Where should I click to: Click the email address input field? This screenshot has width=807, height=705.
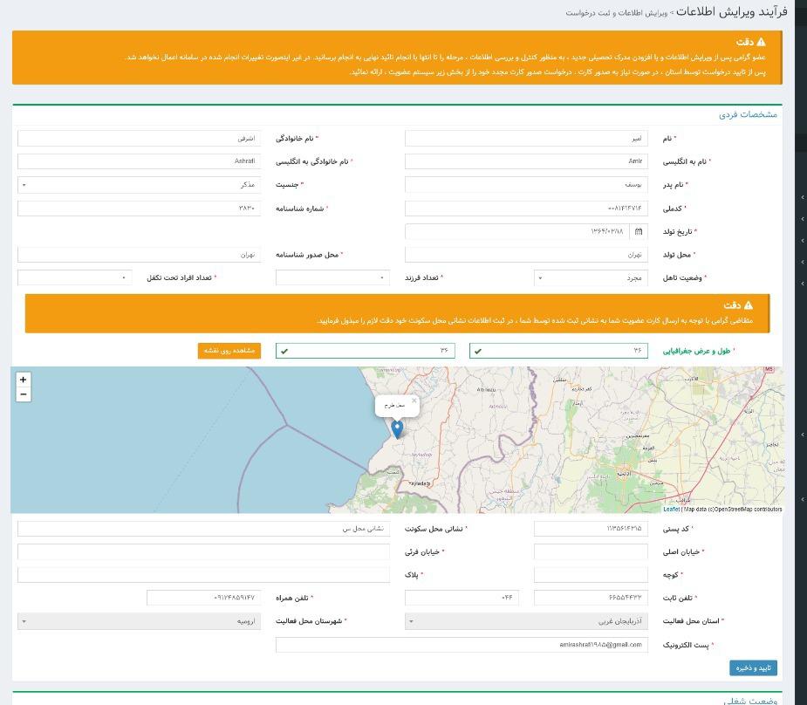pyautogui.click(x=462, y=645)
